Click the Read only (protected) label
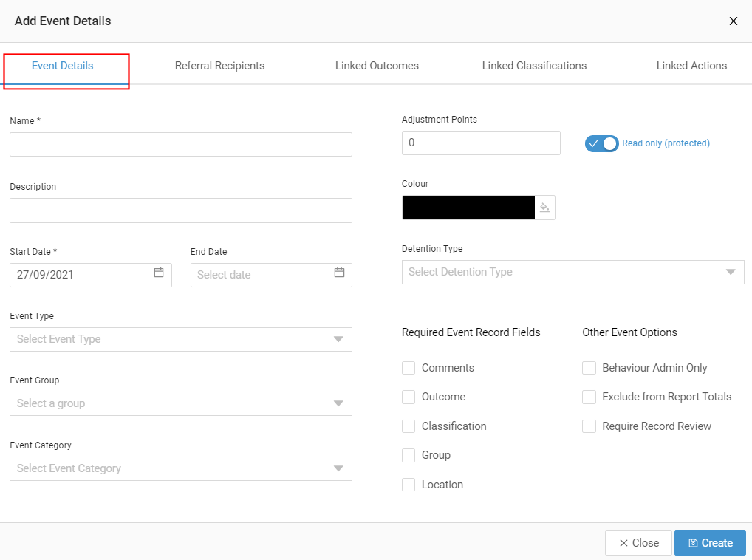This screenshot has width=752, height=560. [x=666, y=143]
